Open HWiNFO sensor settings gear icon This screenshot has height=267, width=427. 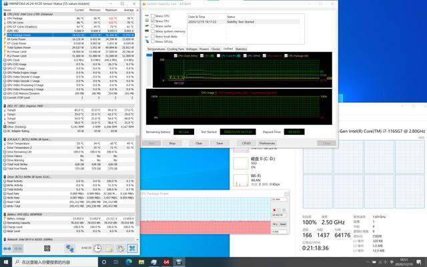tap(120, 248)
